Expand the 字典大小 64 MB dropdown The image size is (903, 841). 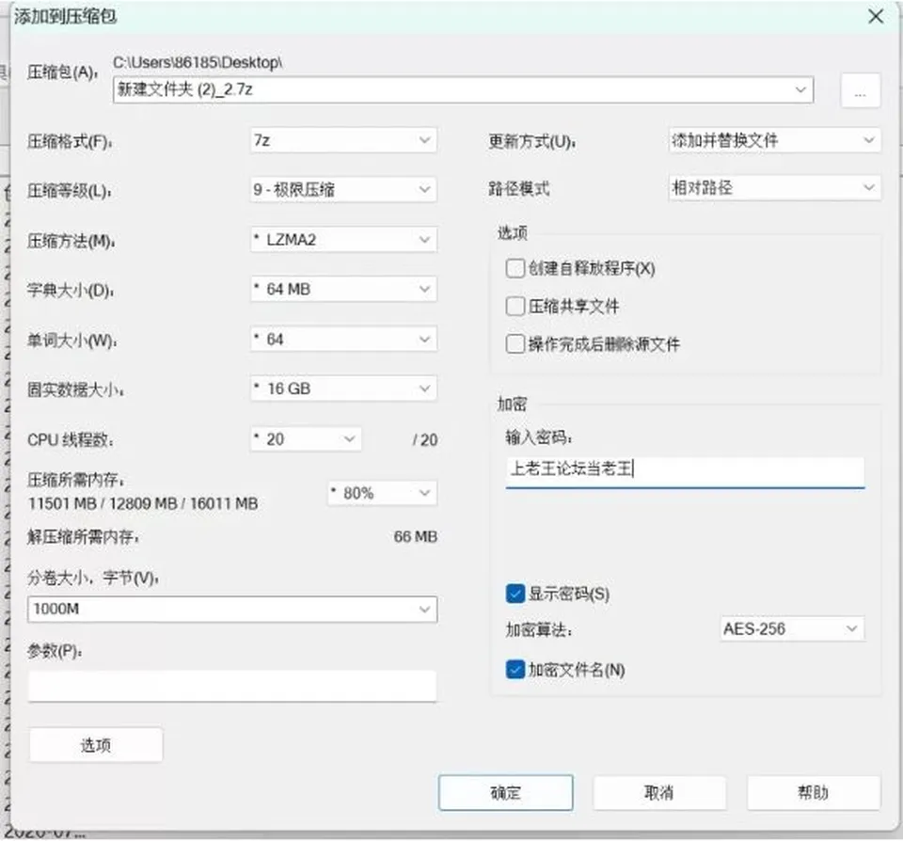343,289
